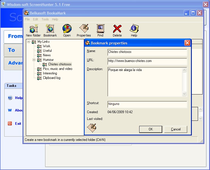The width and height of the screenshot is (210, 170).
Task: Open the Tools menu in BookaMark
Action: tap(45, 19)
